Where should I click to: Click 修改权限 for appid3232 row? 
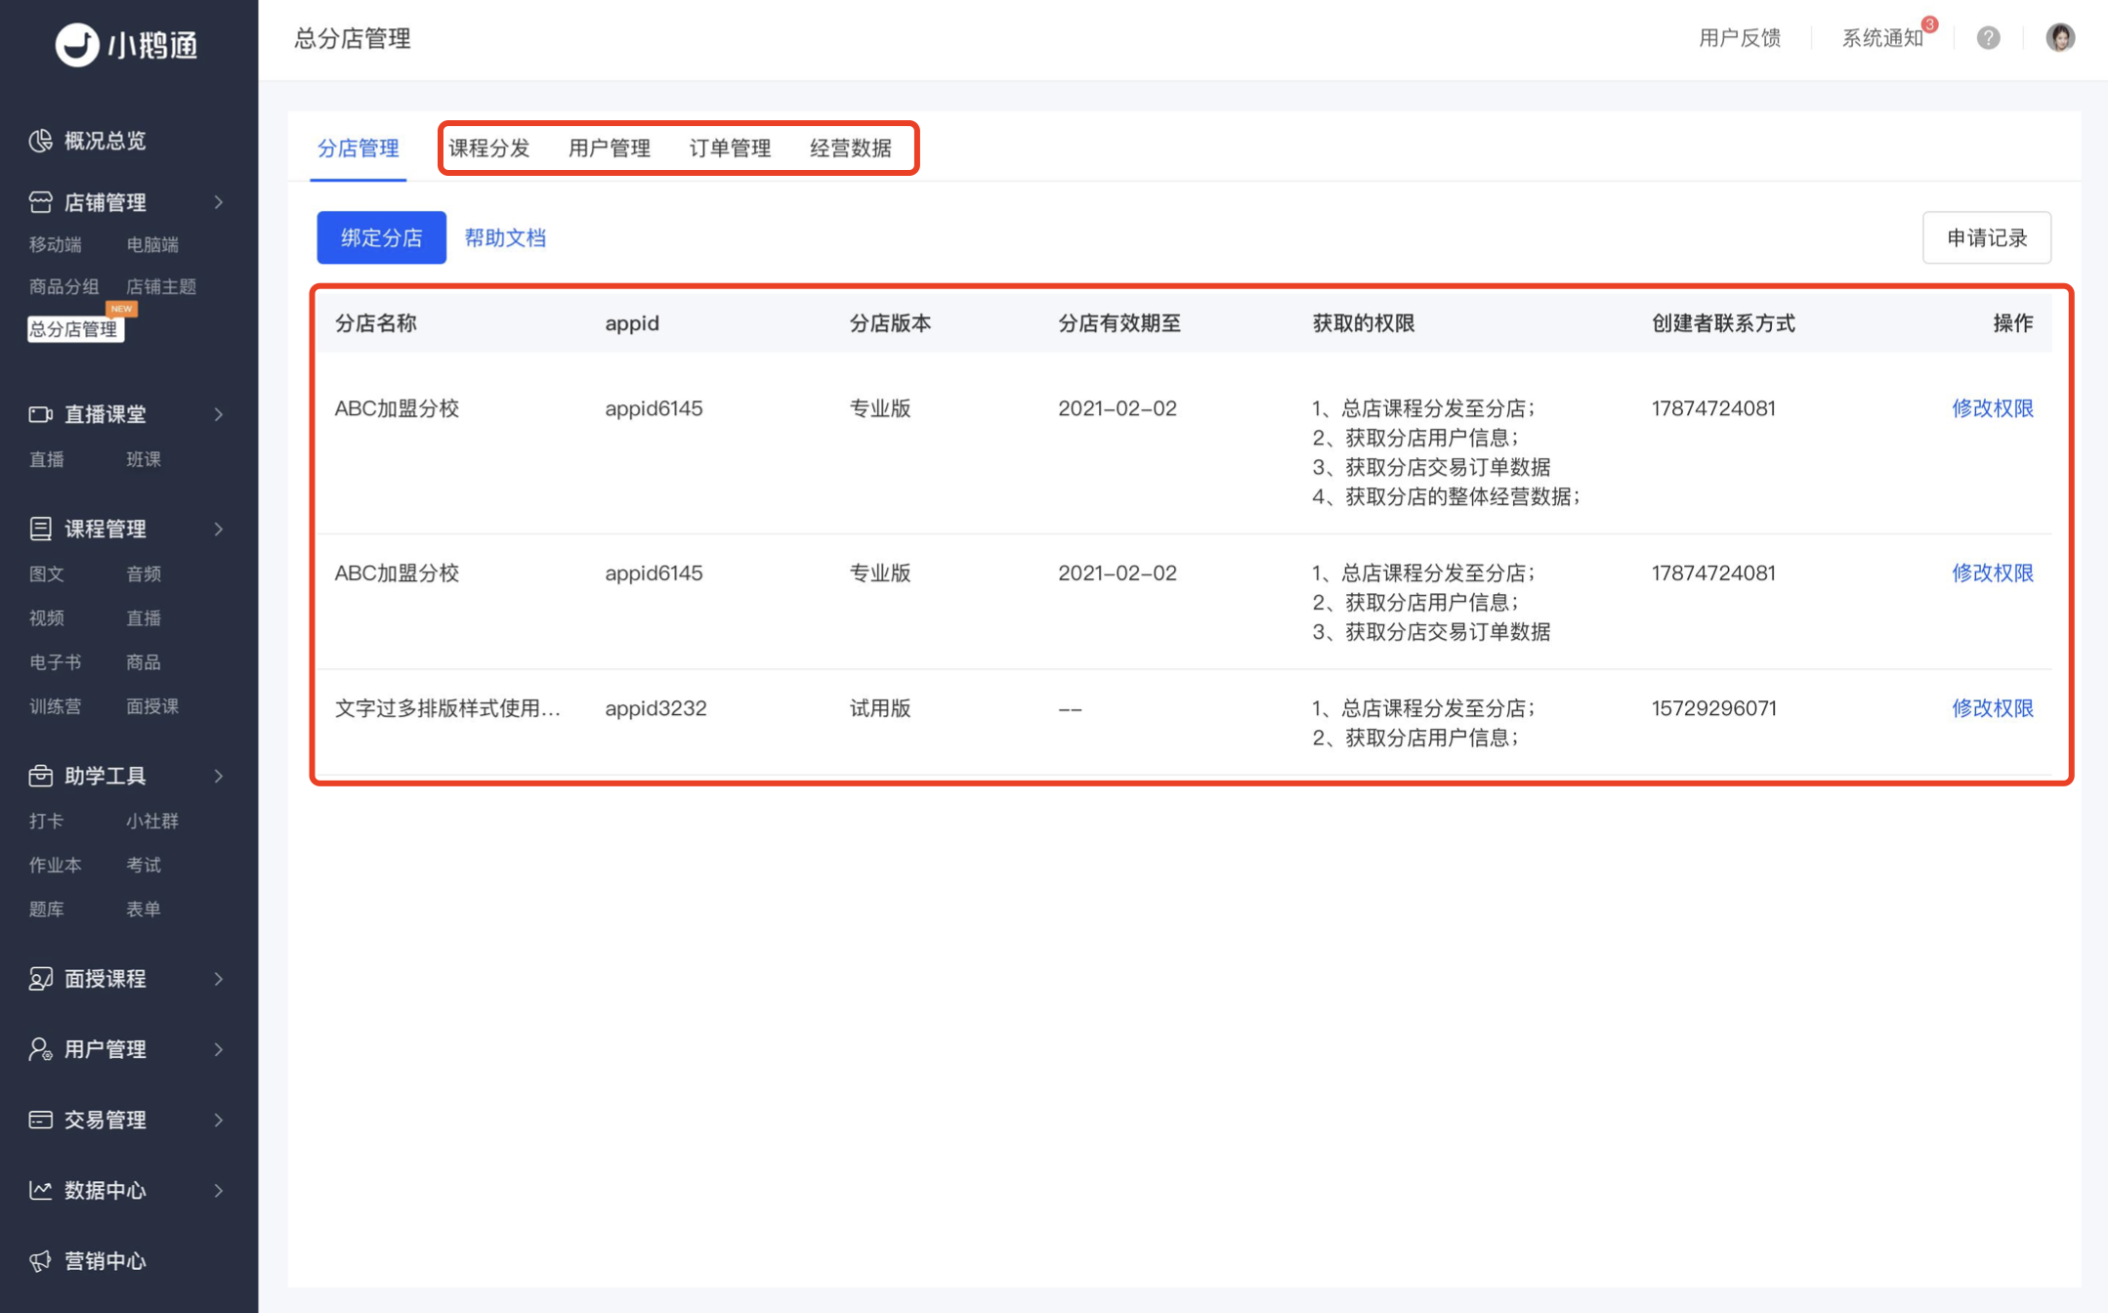coord(1993,708)
